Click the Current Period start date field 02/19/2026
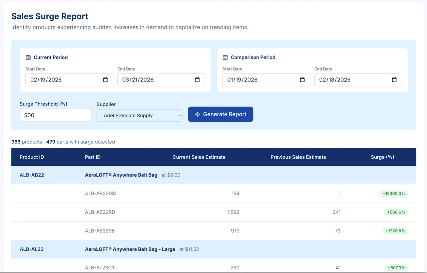 pos(69,80)
